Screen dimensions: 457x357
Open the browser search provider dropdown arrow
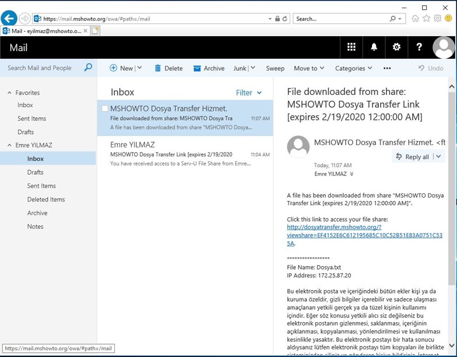click(400, 19)
